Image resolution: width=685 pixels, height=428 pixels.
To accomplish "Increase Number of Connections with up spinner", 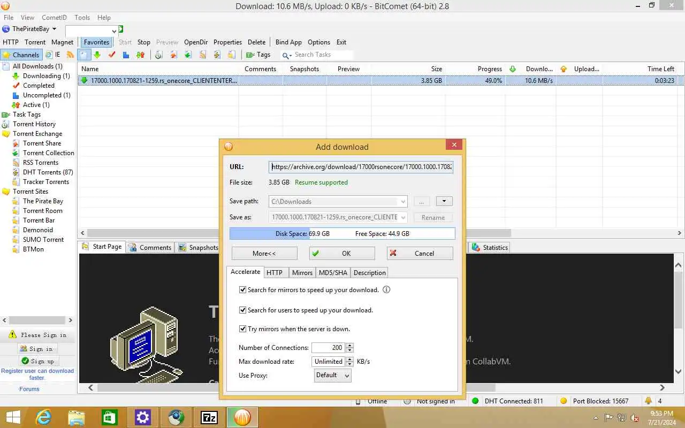I will pos(349,346).
